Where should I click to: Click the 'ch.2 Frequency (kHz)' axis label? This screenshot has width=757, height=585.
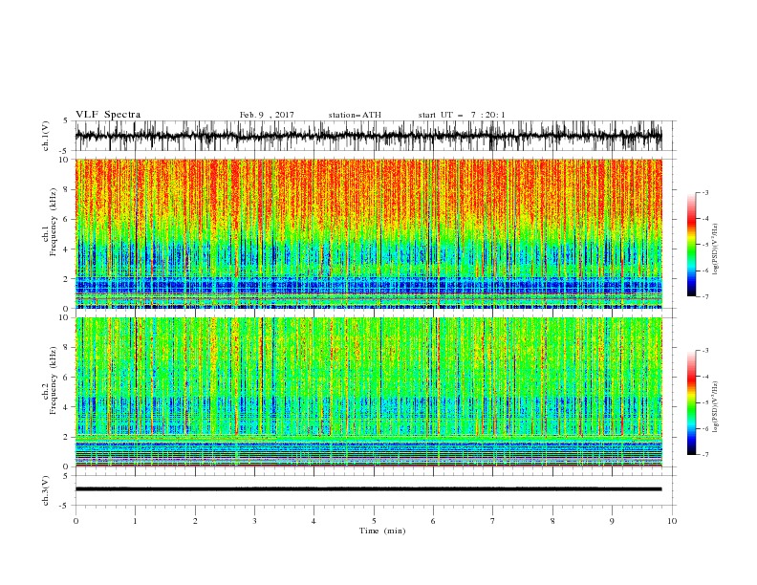(x=50, y=380)
